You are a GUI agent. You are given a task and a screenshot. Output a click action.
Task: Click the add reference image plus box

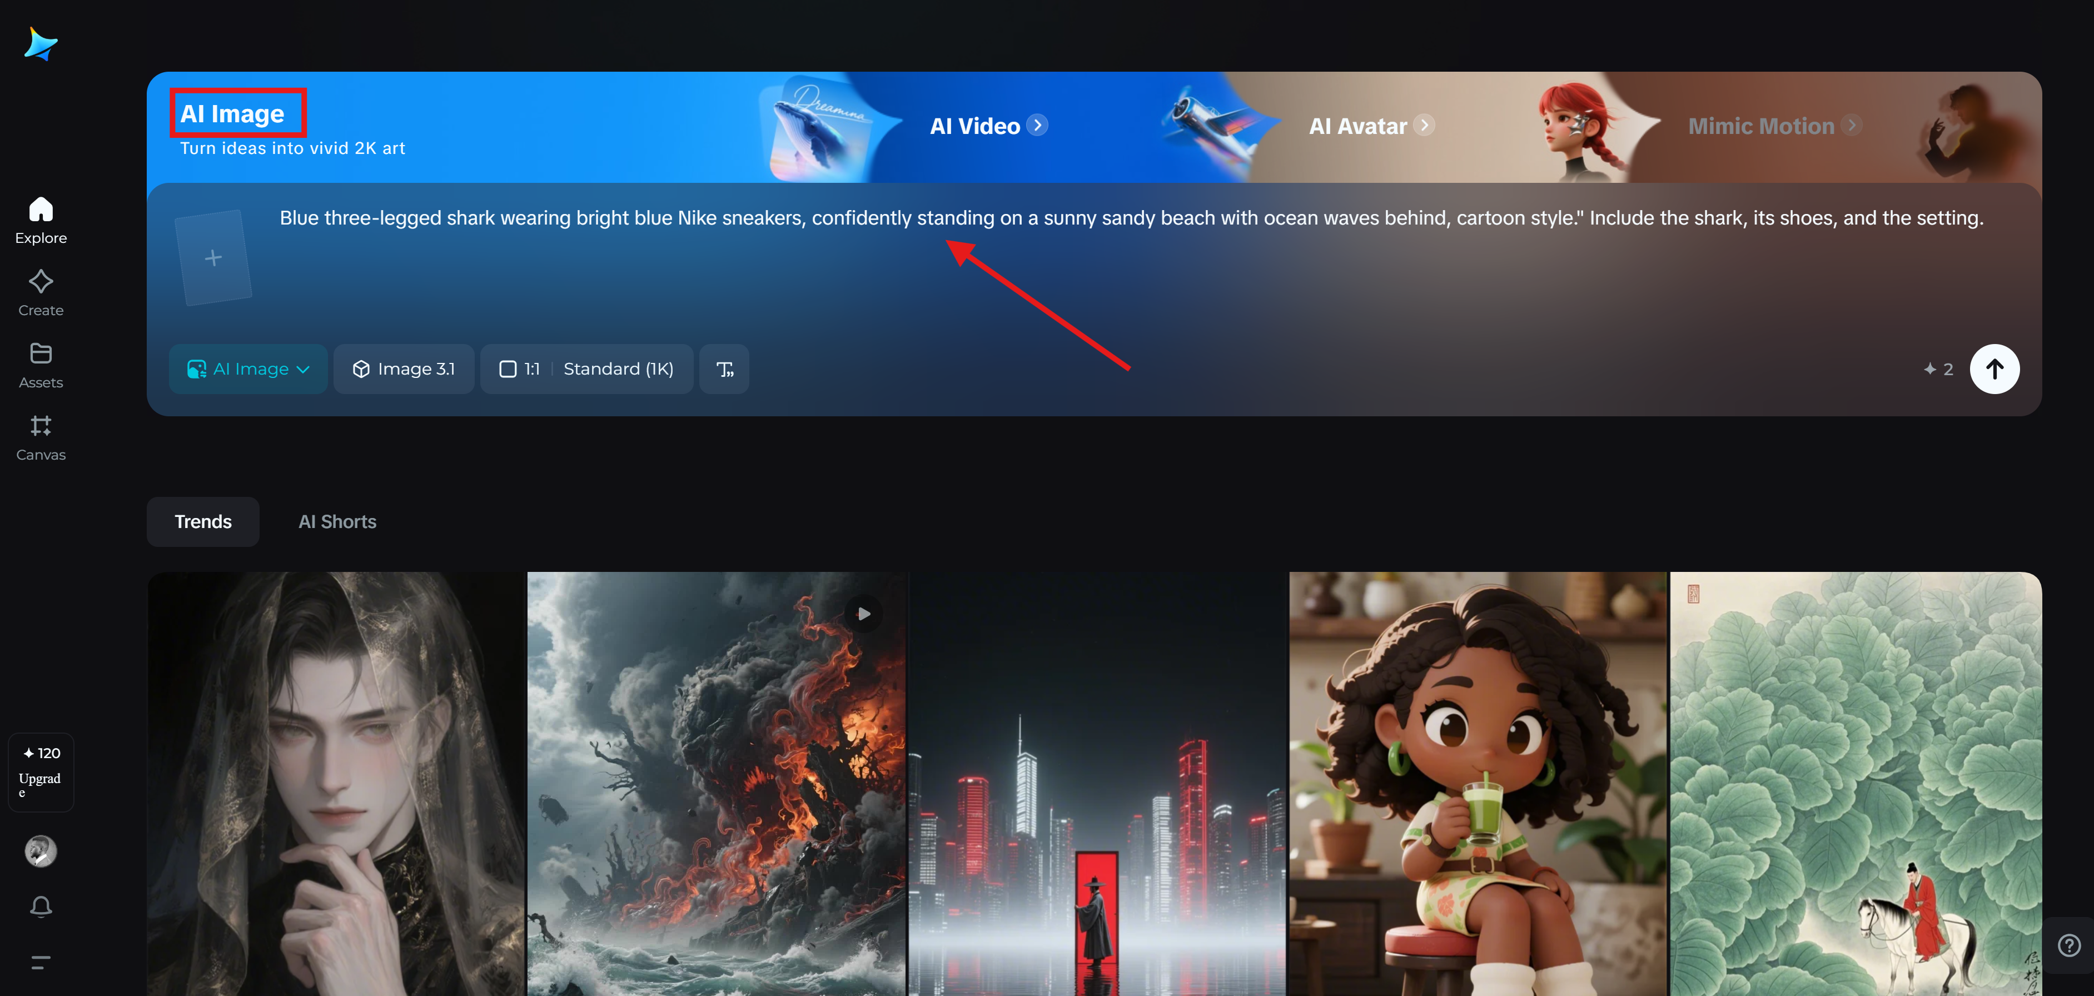pyautogui.click(x=213, y=258)
